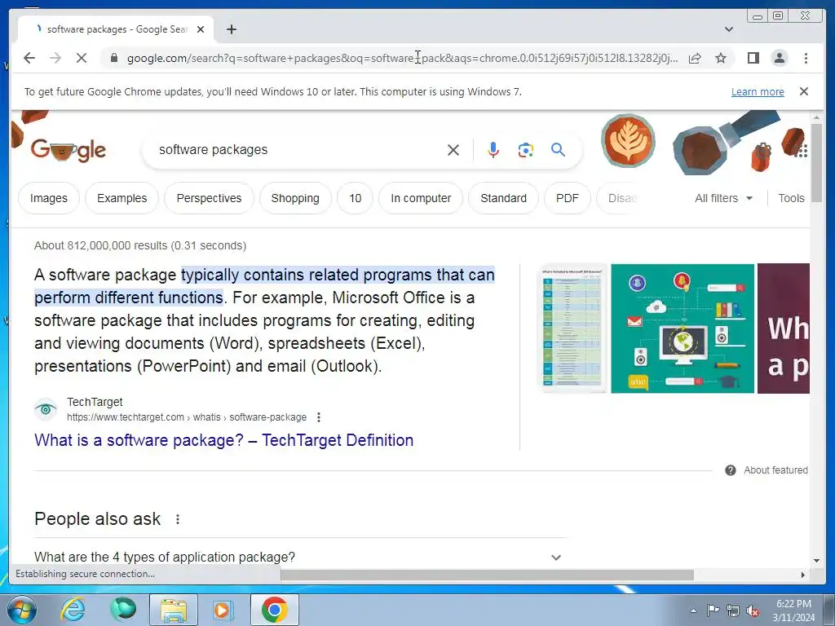Open Windows Explorer folder on taskbar
Screen dimensions: 835x626
tap(174, 610)
